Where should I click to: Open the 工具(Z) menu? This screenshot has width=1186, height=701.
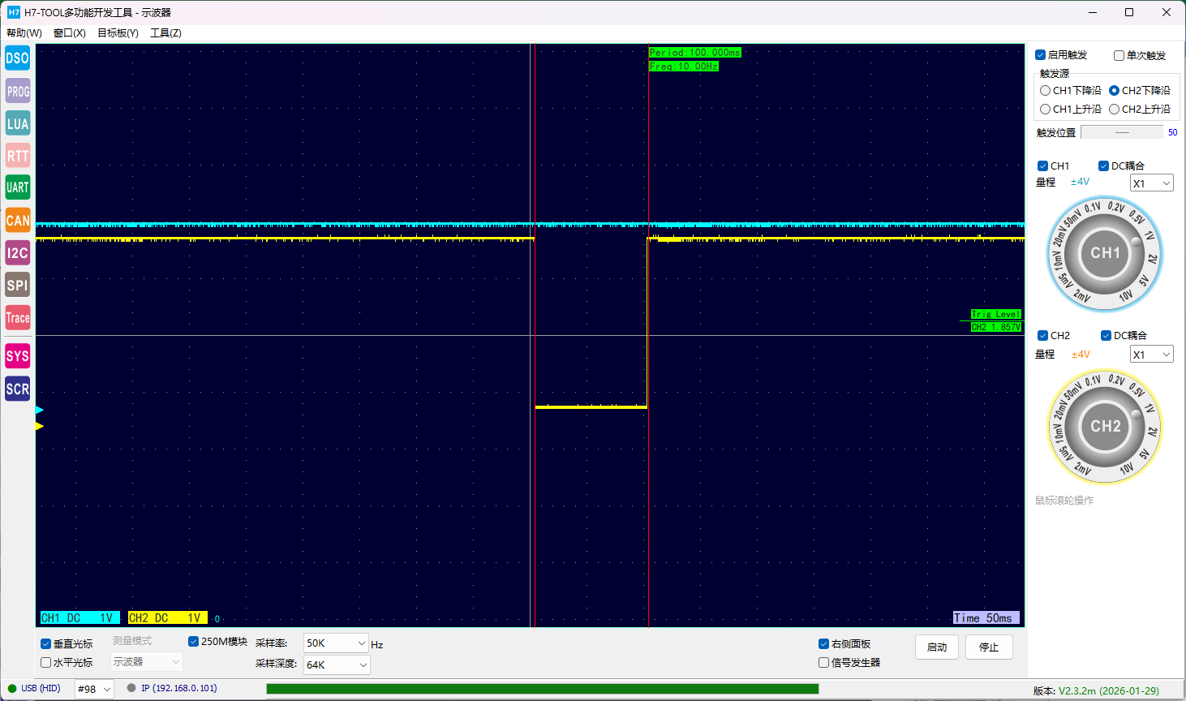click(x=165, y=33)
